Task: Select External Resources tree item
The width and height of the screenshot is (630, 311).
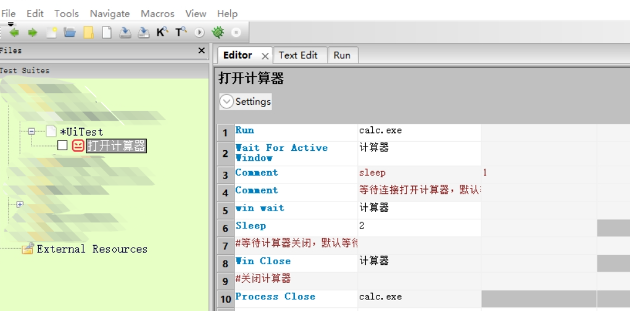Action: pyautogui.click(x=92, y=249)
